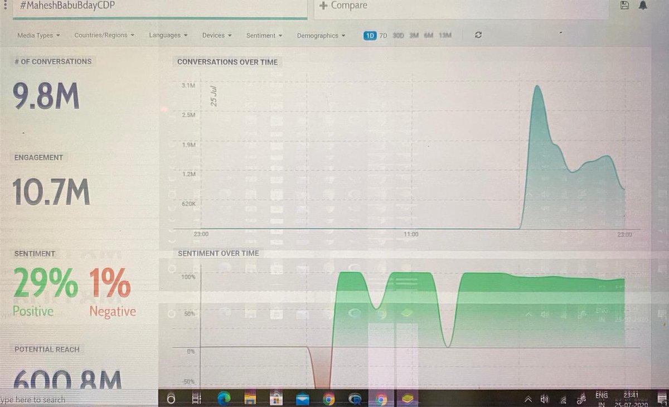Click the 11:00 axis label on conversations chart
The image size is (669, 407).
[411, 235]
